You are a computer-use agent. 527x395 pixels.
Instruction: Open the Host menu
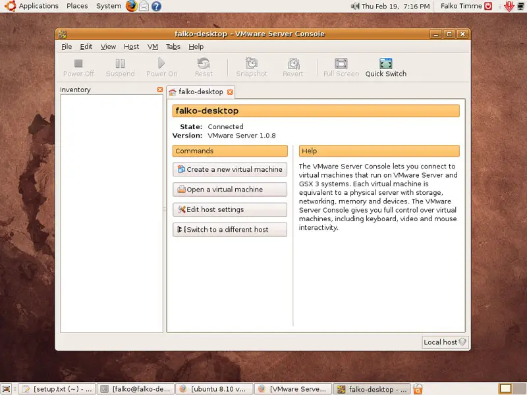tap(131, 47)
